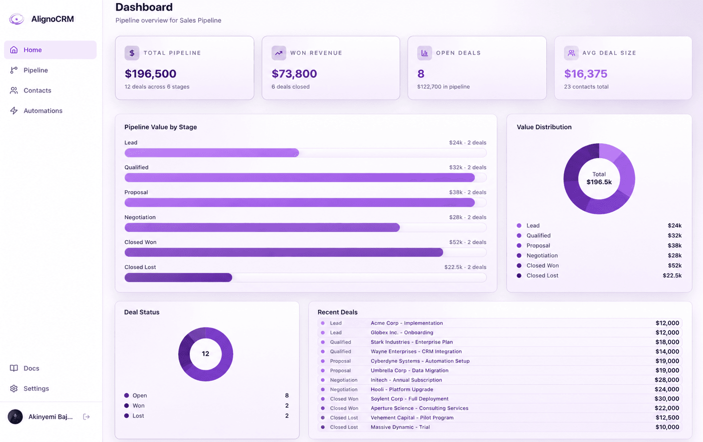
Task: Open the Soylent Corp - Full Deployment deal
Action: pyautogui.click(x=500, y=399)
